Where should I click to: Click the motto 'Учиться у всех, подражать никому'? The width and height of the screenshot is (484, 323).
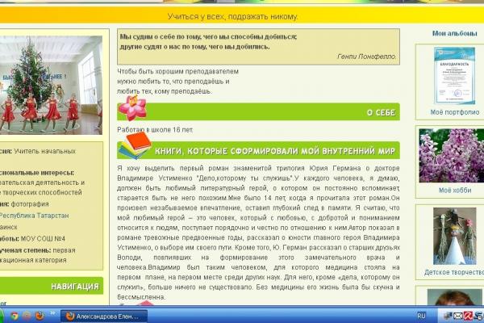pos(232,16)
